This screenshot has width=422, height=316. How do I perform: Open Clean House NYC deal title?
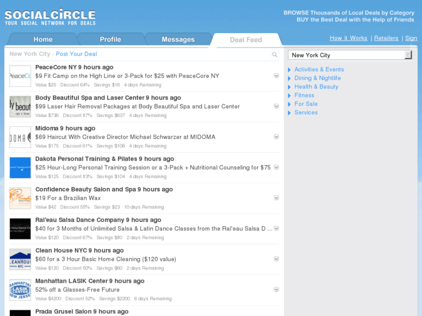click(x=61, y=250)
